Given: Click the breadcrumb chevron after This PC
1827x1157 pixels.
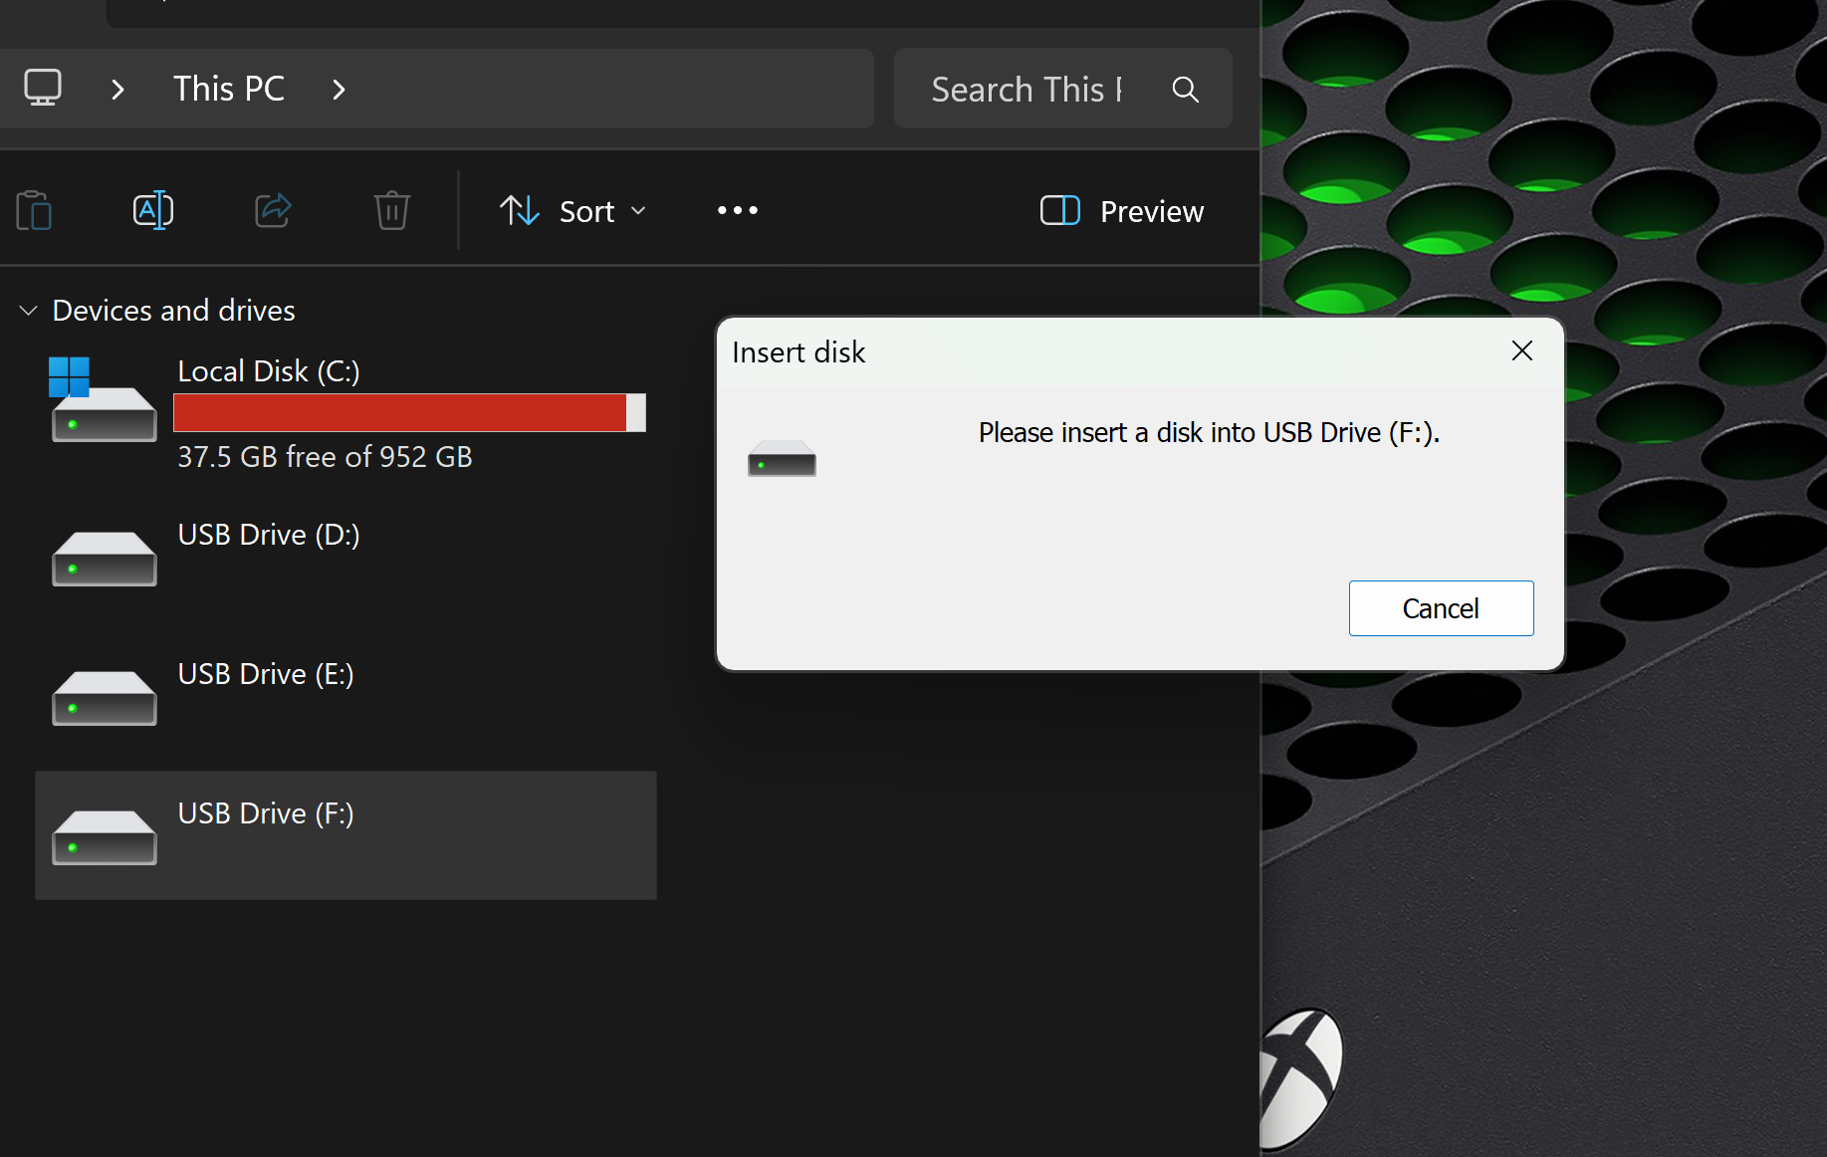Looking at the screenshot, I should [x=339, y=89].
